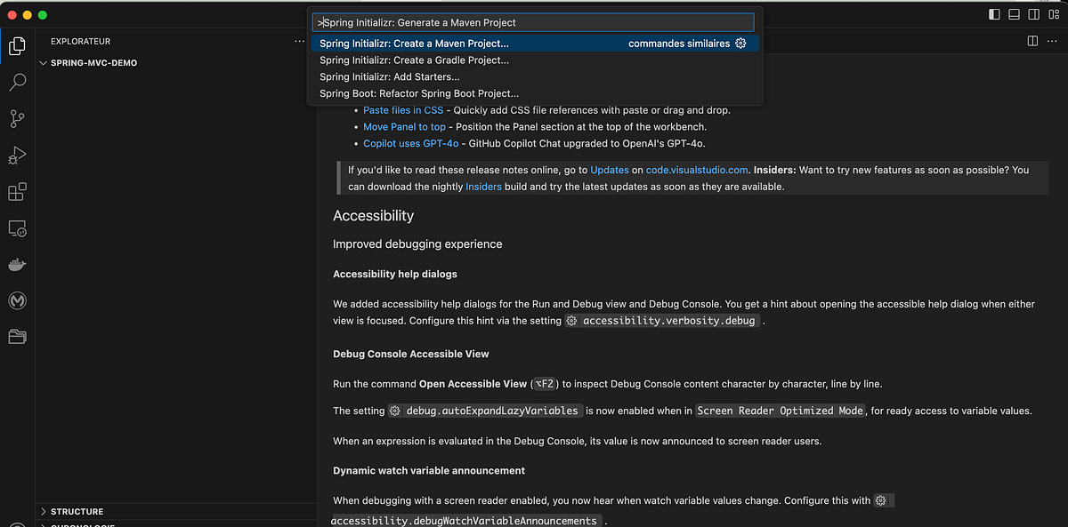Open the Source Control view
Screen dimensions: 1068x527
[x=16, y=118]
